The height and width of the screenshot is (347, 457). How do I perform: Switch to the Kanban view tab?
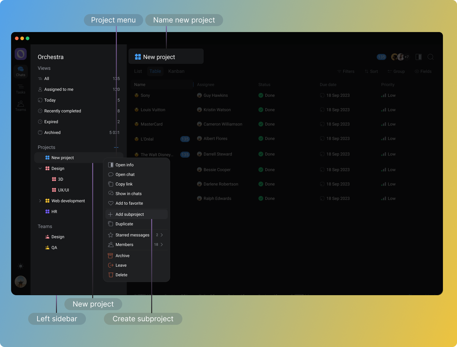[176, 71]
